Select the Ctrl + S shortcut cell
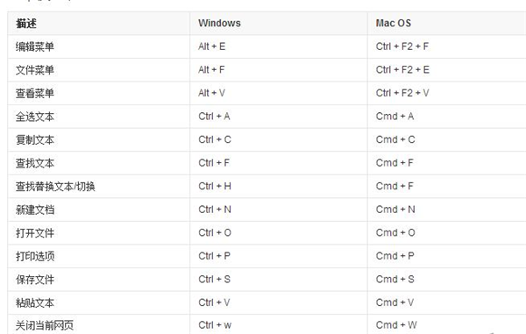The image size is (526, 334). pyautogui.click(x=215, y=280)
